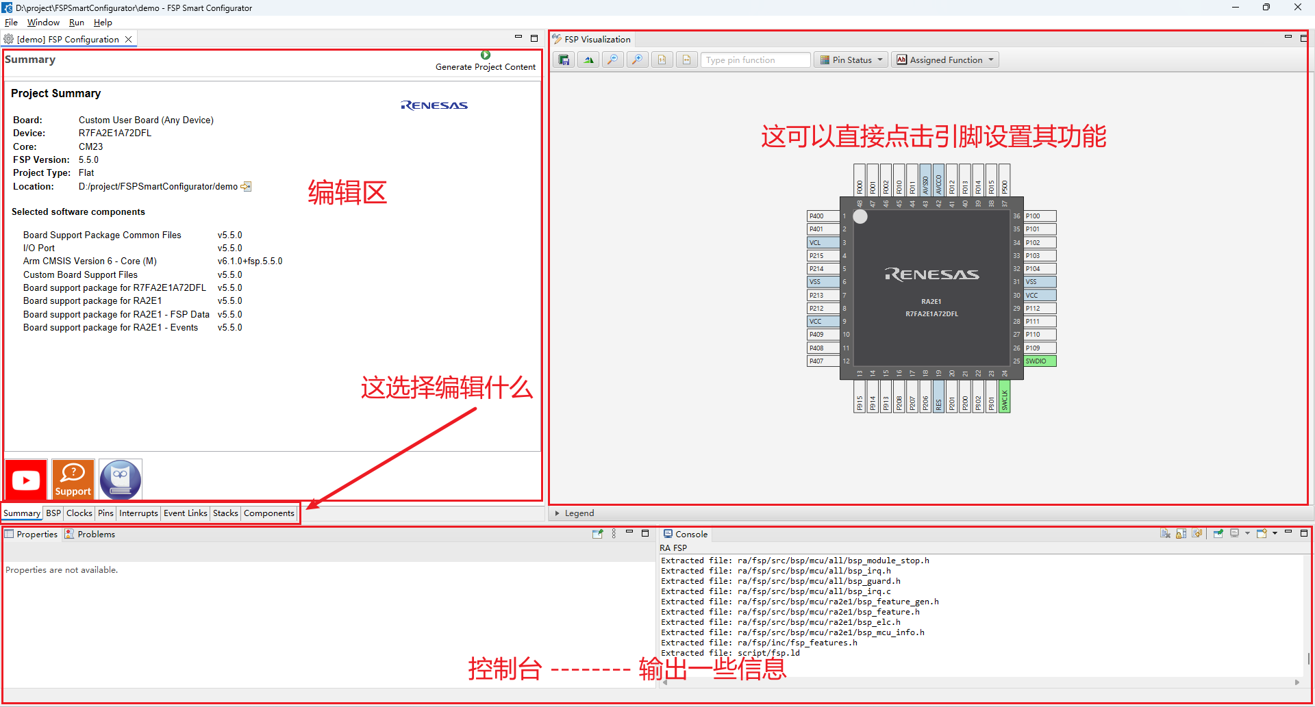Open the YouTube video link icon
1315x707 pixels.
tap(26, 480)
